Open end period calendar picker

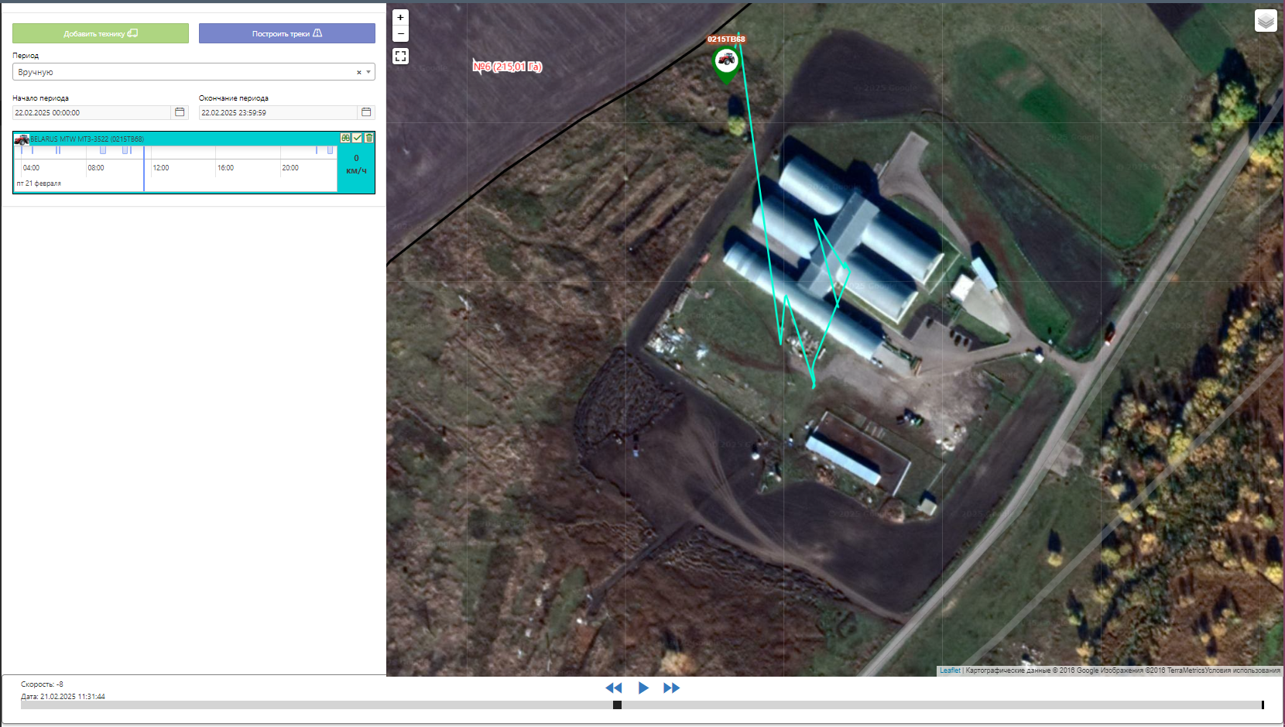pyautogui.click(x=366, y=112)
